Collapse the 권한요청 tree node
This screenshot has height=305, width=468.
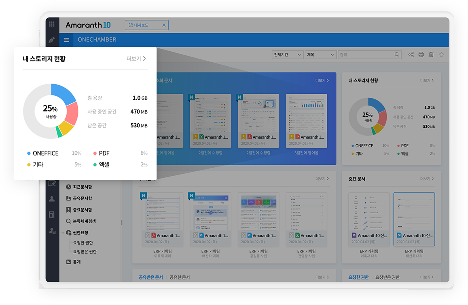tap(63, 233)
